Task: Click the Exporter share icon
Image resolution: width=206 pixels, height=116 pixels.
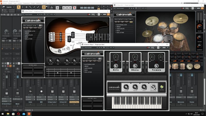Action: tap(4, 7)
